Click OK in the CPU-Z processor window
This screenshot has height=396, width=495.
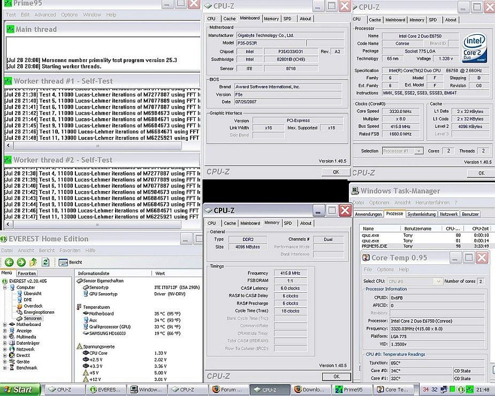click(481, 173)
